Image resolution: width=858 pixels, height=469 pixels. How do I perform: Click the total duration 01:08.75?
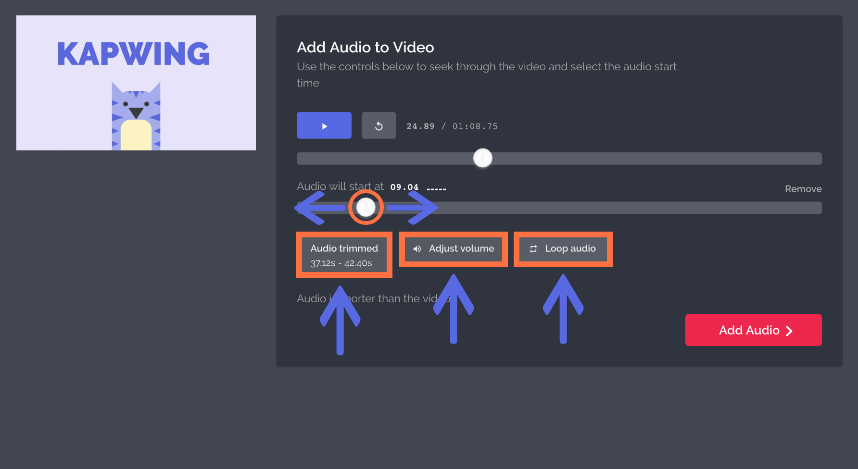pos(475,126)
